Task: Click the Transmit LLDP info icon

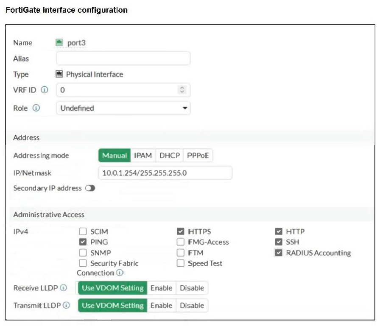Action: 66,305
